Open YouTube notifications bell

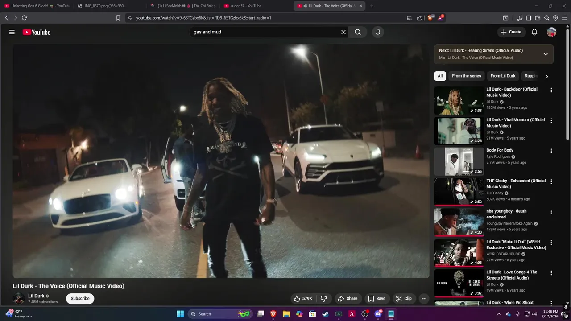point(534,32)
